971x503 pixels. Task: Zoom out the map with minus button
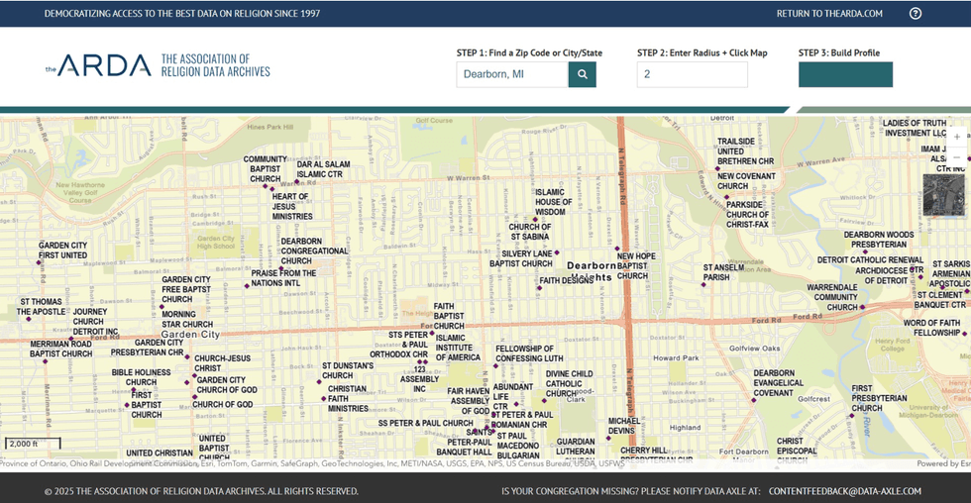[x=957, y=157]
